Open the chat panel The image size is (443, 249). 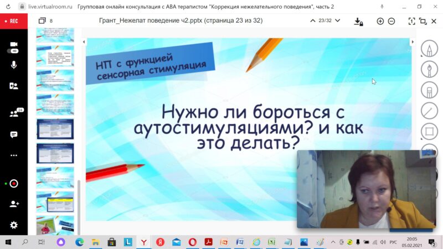(x=14, y=134)
